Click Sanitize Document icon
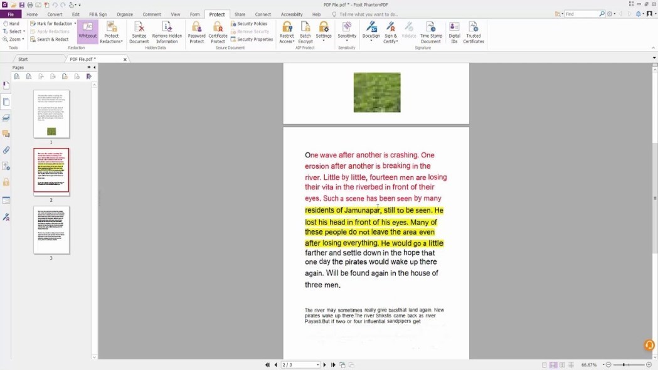Viewport: 658px width, 370px height. pos(139,31)
